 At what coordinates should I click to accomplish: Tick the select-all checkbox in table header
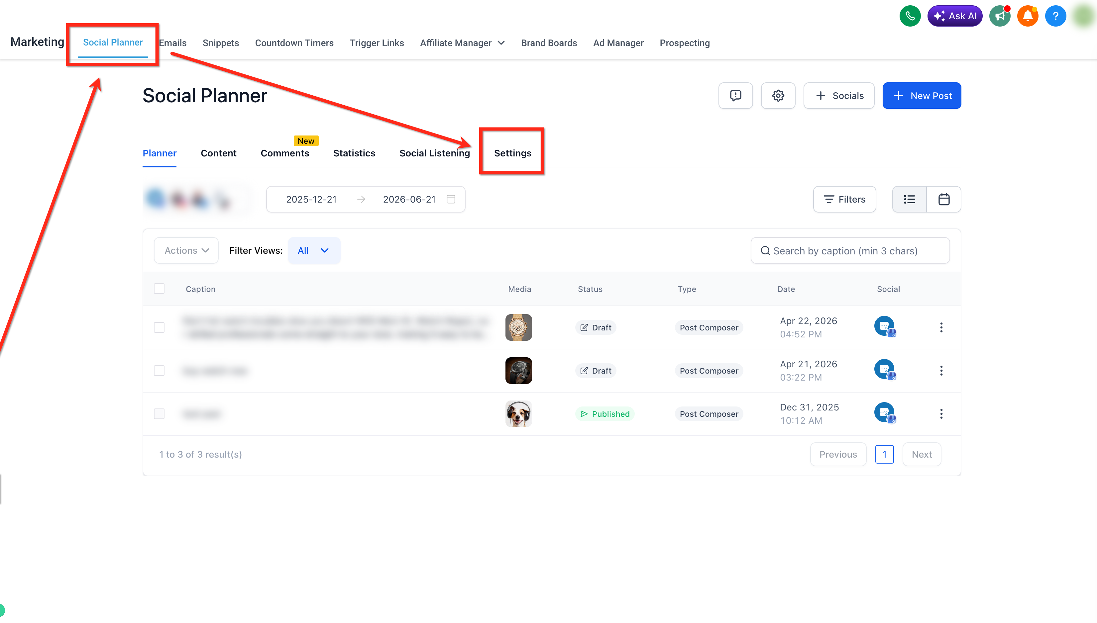click(159, 289)
